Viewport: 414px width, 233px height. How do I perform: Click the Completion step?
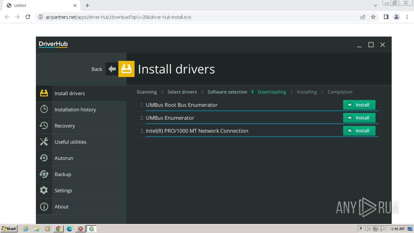click(x=340, y=92)
